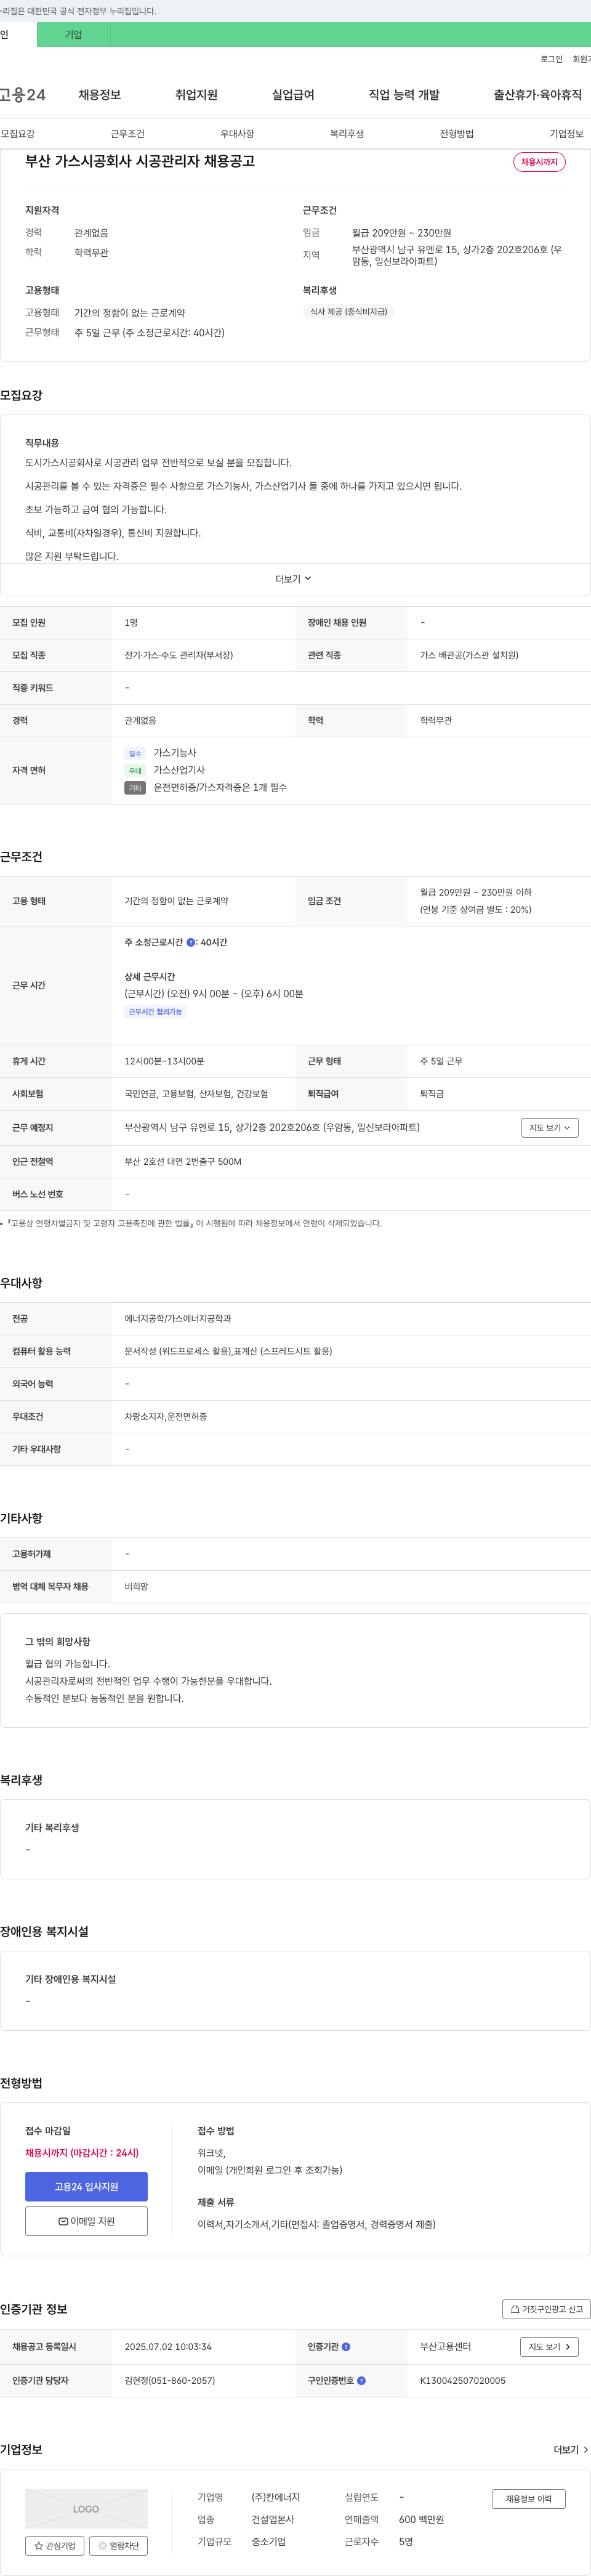Expand 더보기 under 직무내용
The width and height of the screenshot is (591, 2576).
pyautogui.click(x=294, y=579)
